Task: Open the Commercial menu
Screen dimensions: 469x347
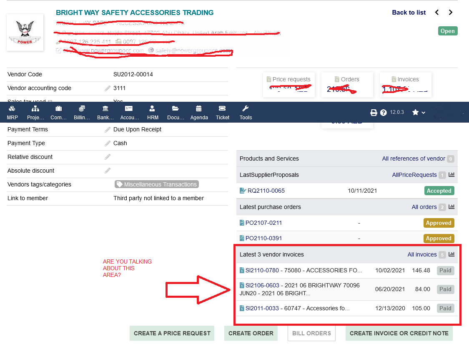Action: 59,113
